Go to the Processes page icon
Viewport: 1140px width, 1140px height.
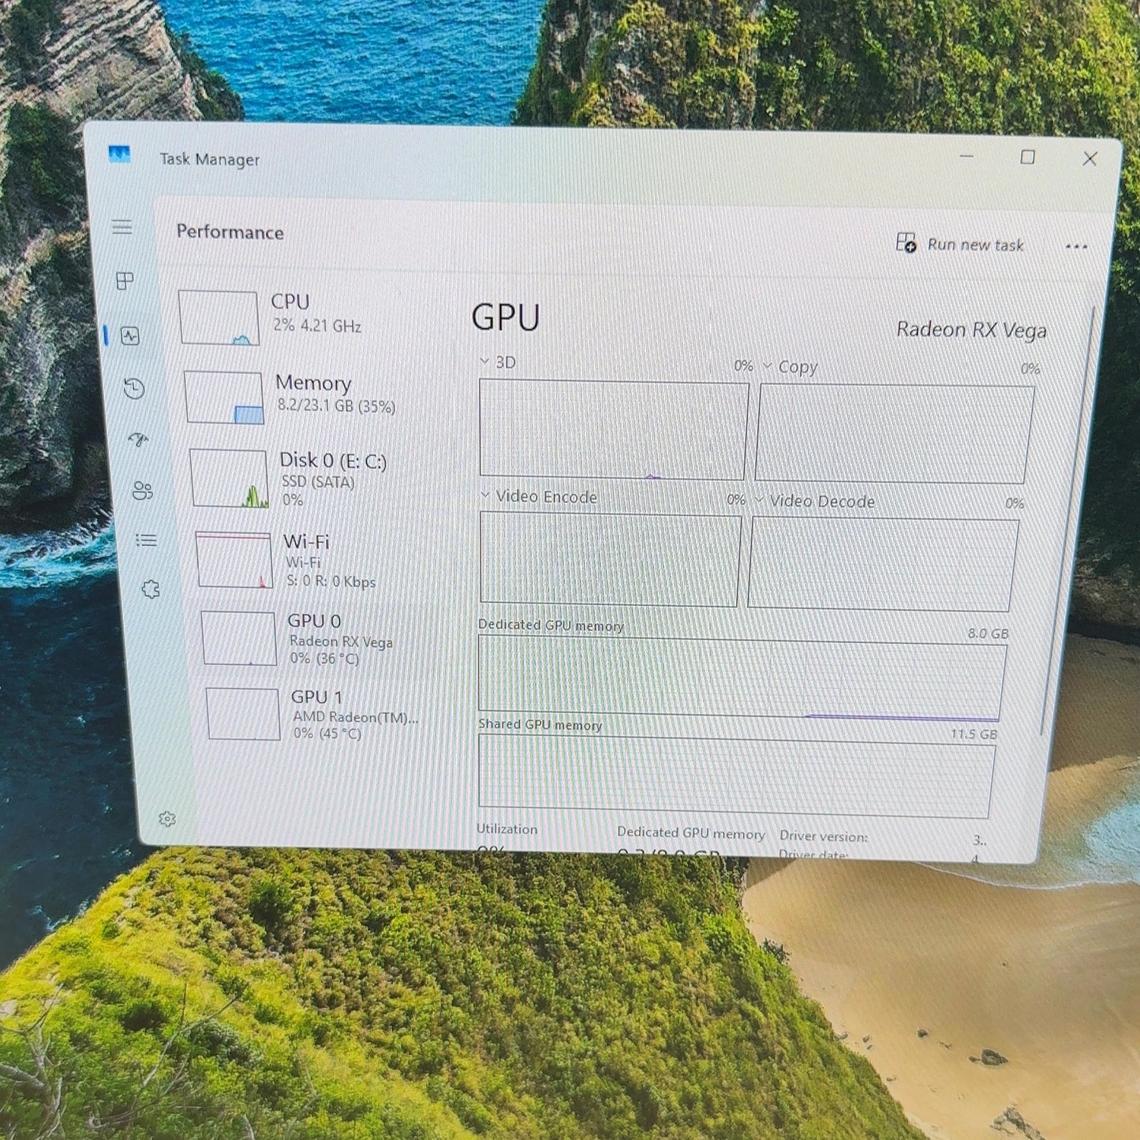point(125,281)
